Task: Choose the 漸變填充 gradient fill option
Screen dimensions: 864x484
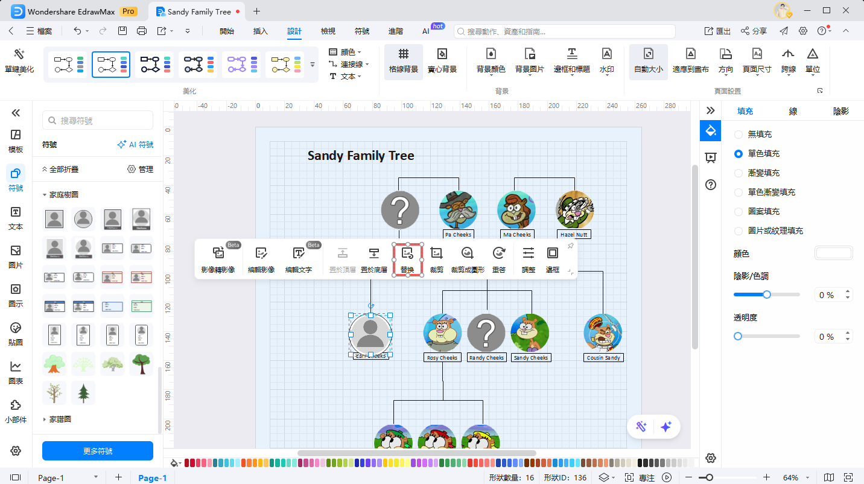Action: click(x=739, y=173)
